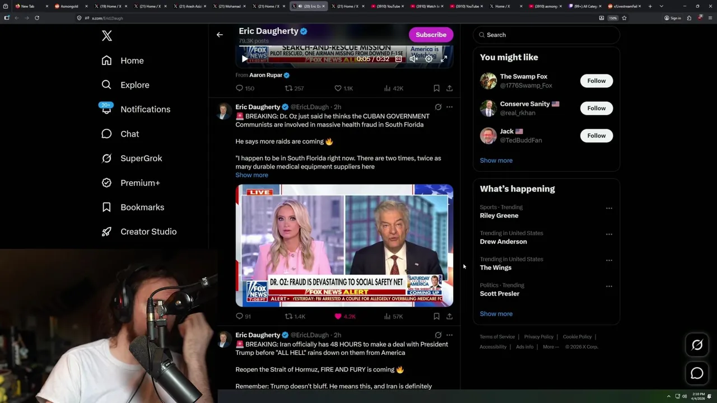The width and height of the screenshot is (717, 403).
Task: Open more options for Riley Greene trend
Action: (609, 208)
